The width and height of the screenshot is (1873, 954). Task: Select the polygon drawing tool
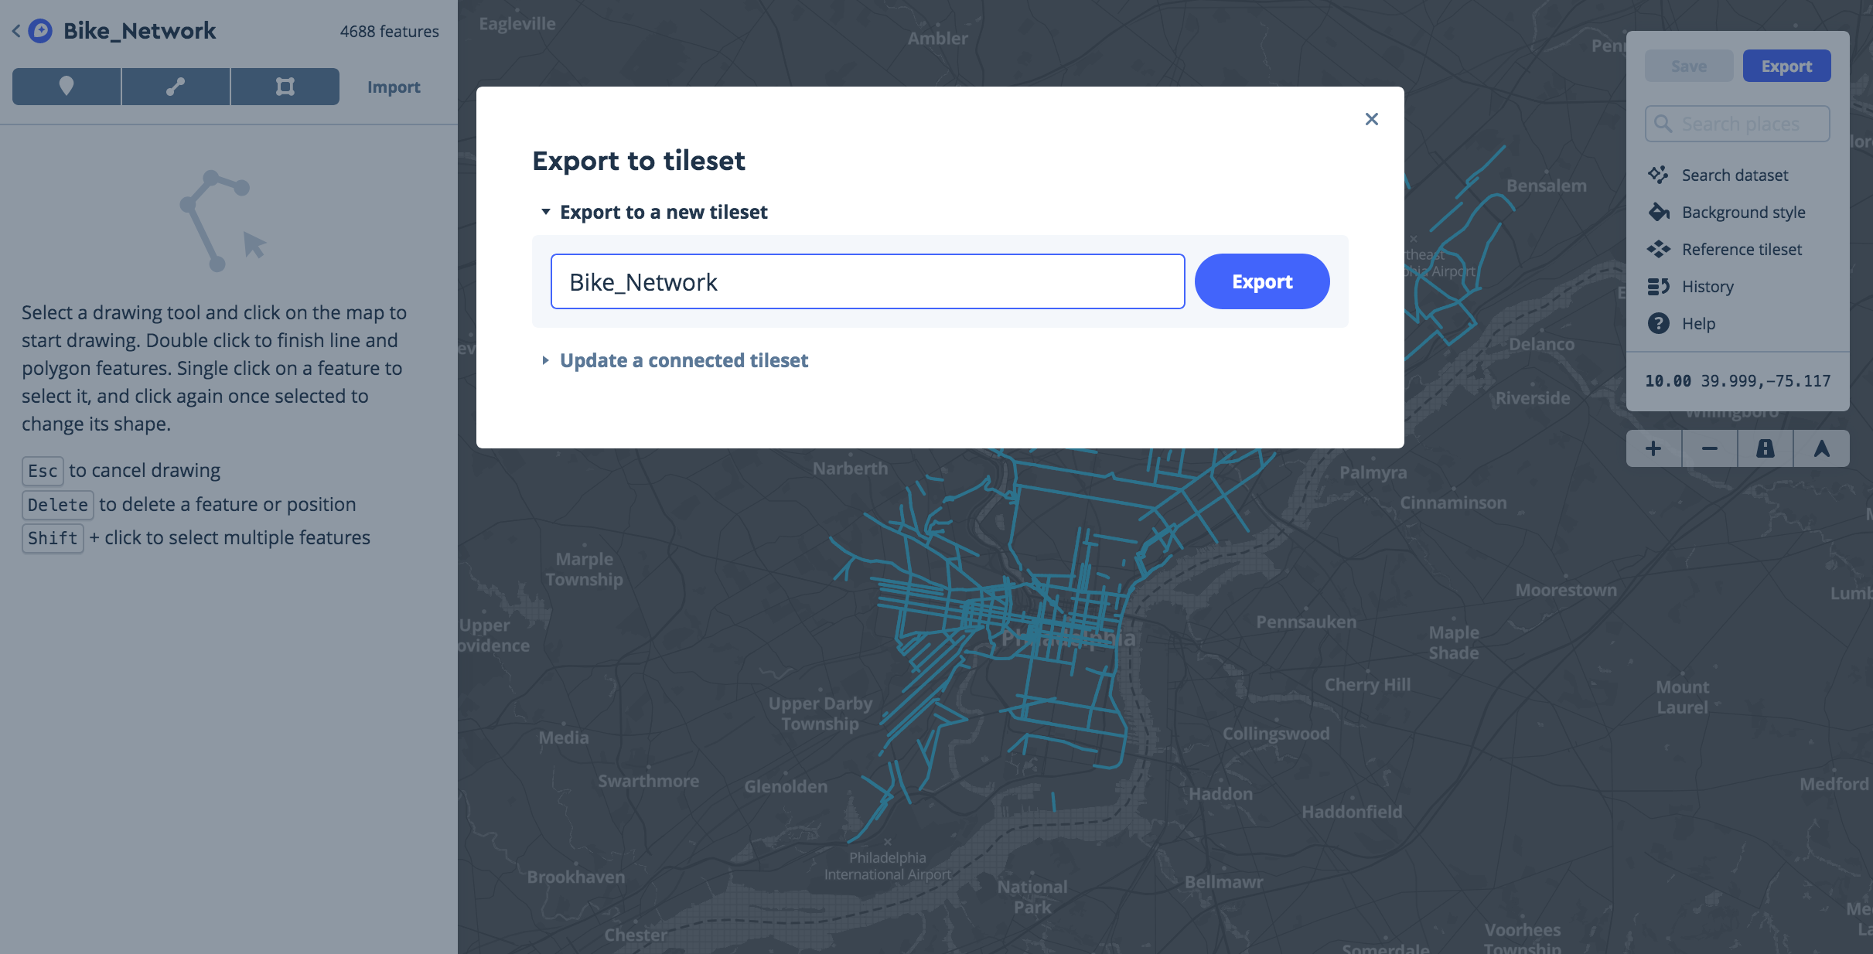(x=285, y=87)
